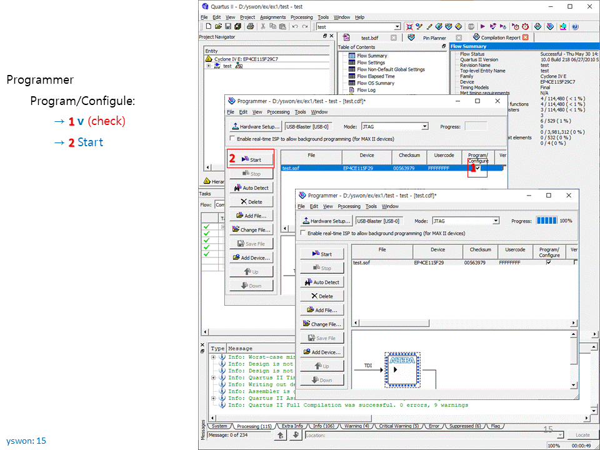Image resolution: width=600 pixels, height=450 pixels.
Task: Open File menu in back Programmer window
Action: click(231, 112)
